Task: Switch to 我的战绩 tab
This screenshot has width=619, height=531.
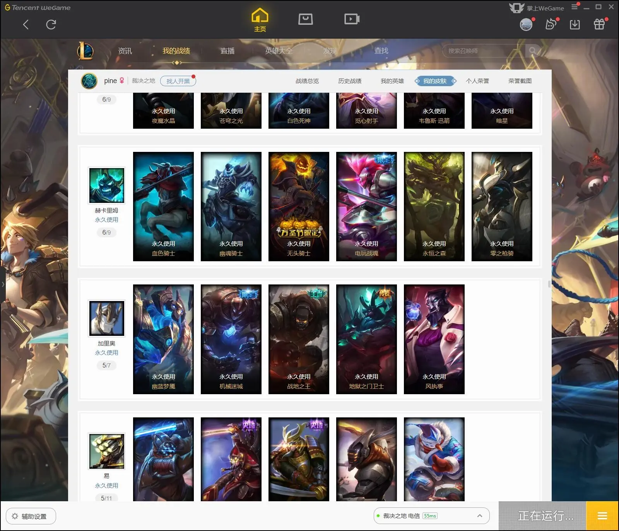Action: coord(176,51)
